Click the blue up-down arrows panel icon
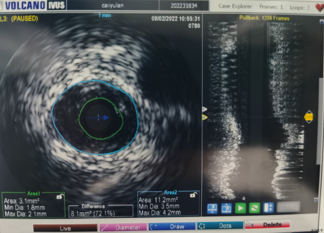Image resolution: width=324 pixels, height=233 pixels. tap(268, 208)
